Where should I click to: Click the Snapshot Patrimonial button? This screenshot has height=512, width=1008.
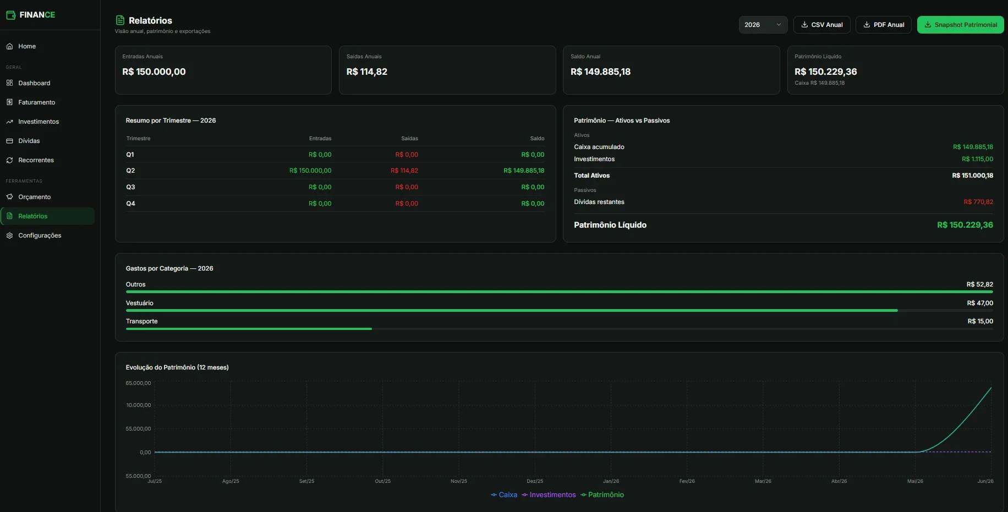click(x=960, y=25)
